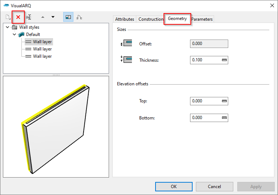
Task: Move layer up with up arrow
Action: click(43, 17)
